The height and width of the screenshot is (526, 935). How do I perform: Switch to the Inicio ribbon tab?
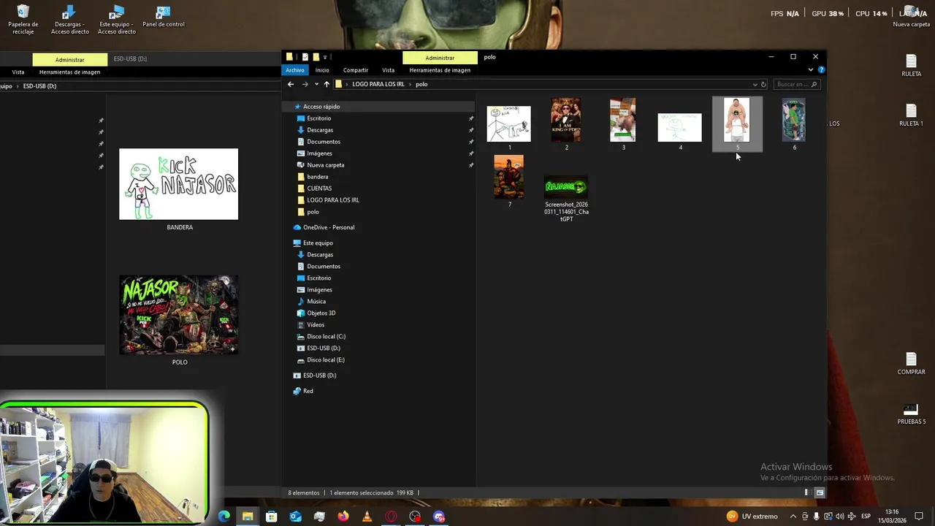pos(322,70)
